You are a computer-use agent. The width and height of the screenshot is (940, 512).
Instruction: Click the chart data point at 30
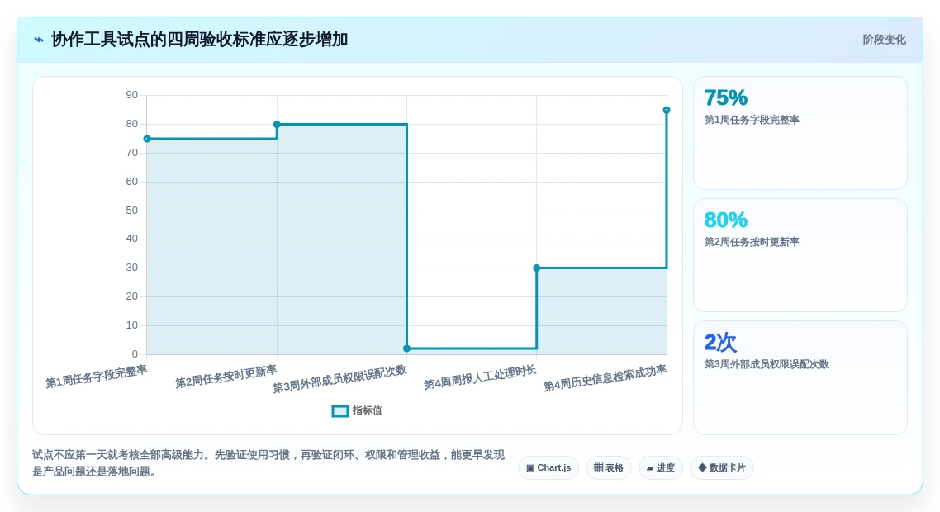click(x=537, y=268)
